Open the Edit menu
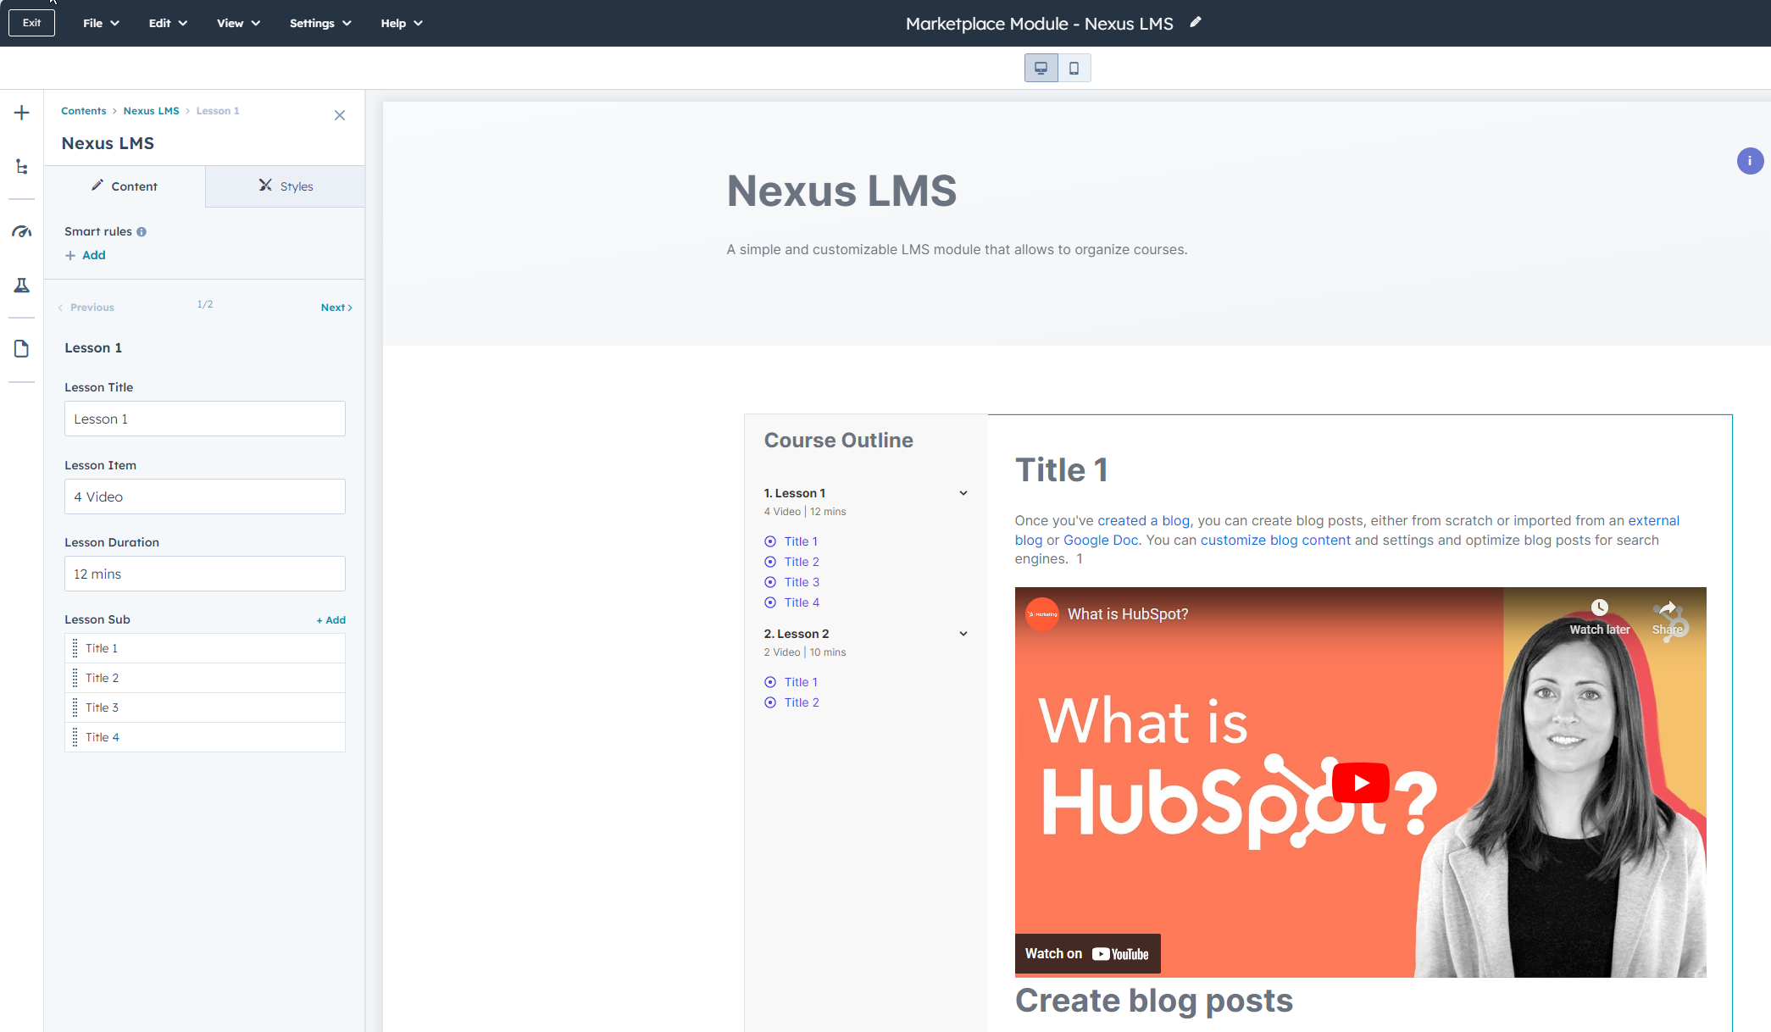The width and height of the screenshot is (1771, 1032). point(168,23)
